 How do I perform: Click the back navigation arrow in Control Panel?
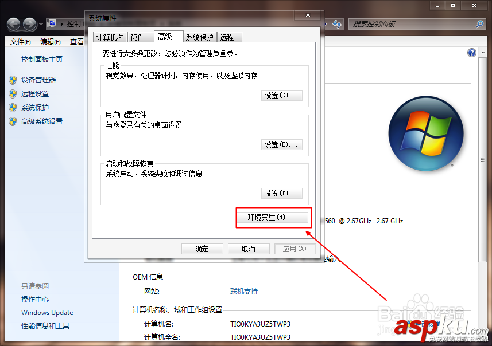point(14,24)
